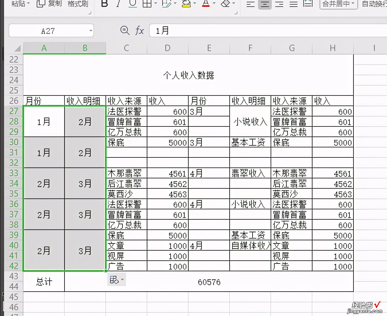
Task: Open the fill color dropdown arrow
Action: [195, 3]
